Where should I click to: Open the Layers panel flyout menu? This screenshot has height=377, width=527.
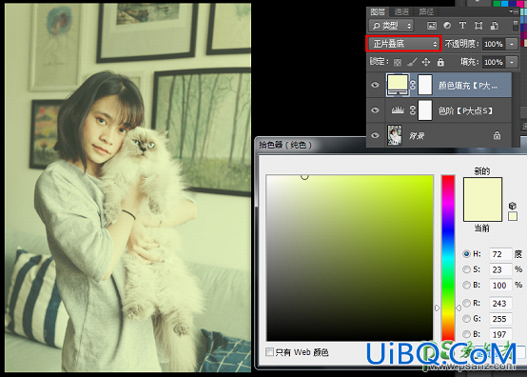(515, 11)
